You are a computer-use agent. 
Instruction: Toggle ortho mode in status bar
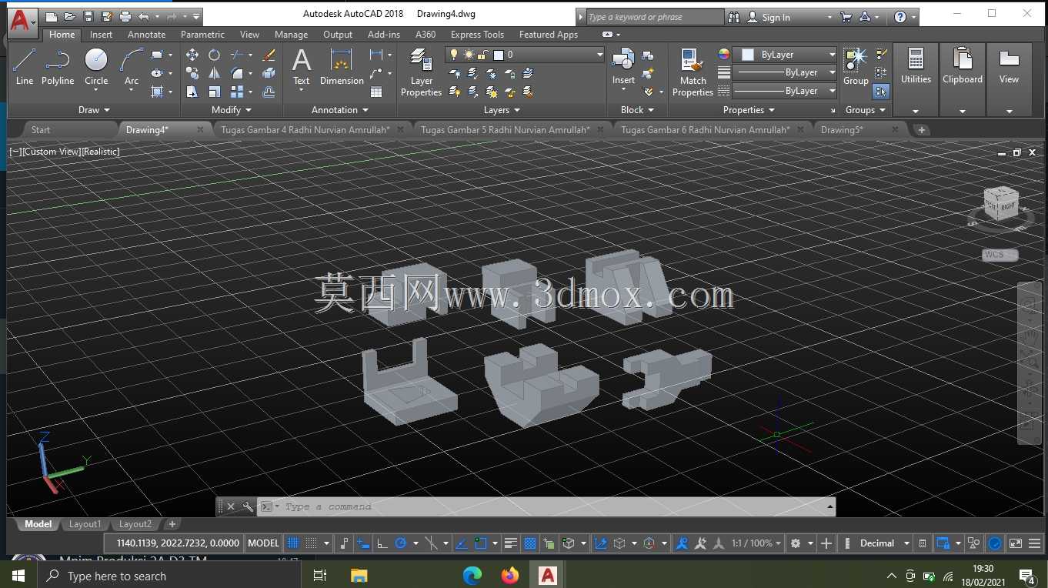click(382, 543)
